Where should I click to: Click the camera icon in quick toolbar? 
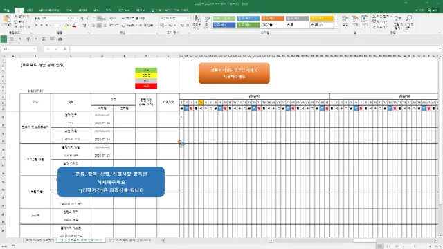pos(60,39)
